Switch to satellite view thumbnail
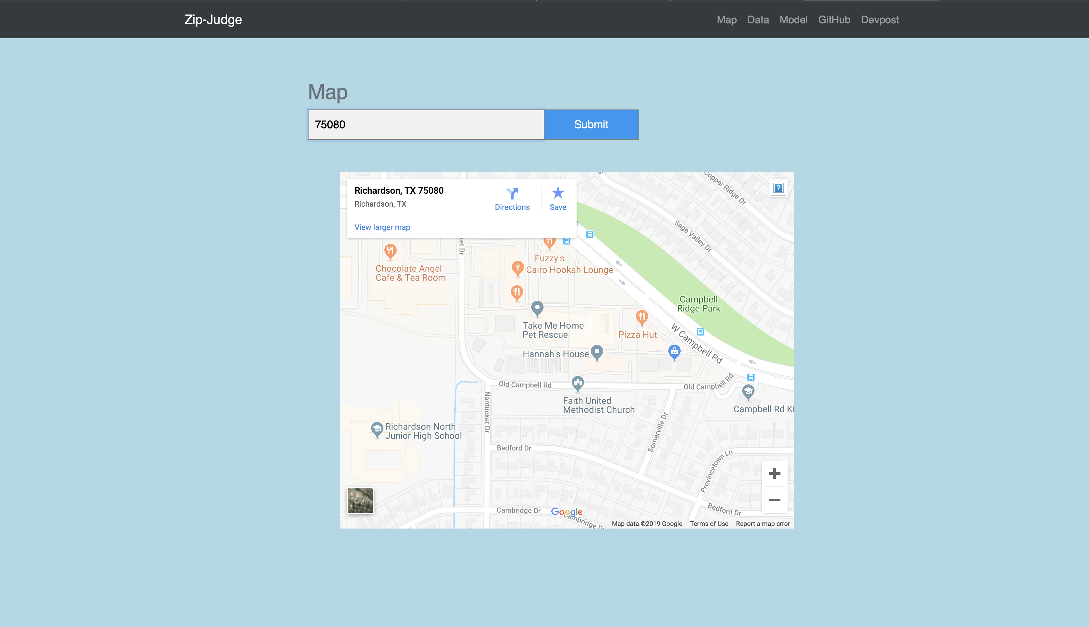Screen dimensions: 1089x627 click(x=360, y=500)
